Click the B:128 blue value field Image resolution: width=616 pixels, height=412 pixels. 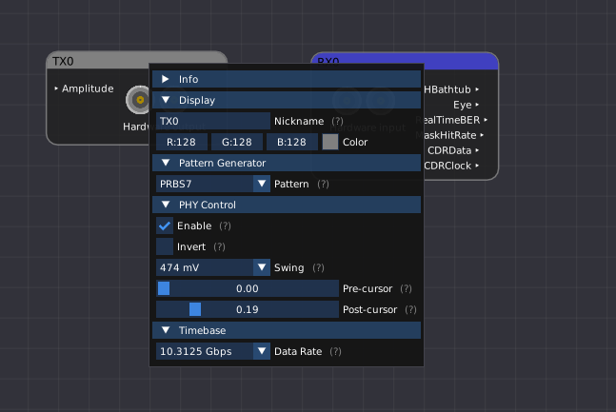pos(292,142)
